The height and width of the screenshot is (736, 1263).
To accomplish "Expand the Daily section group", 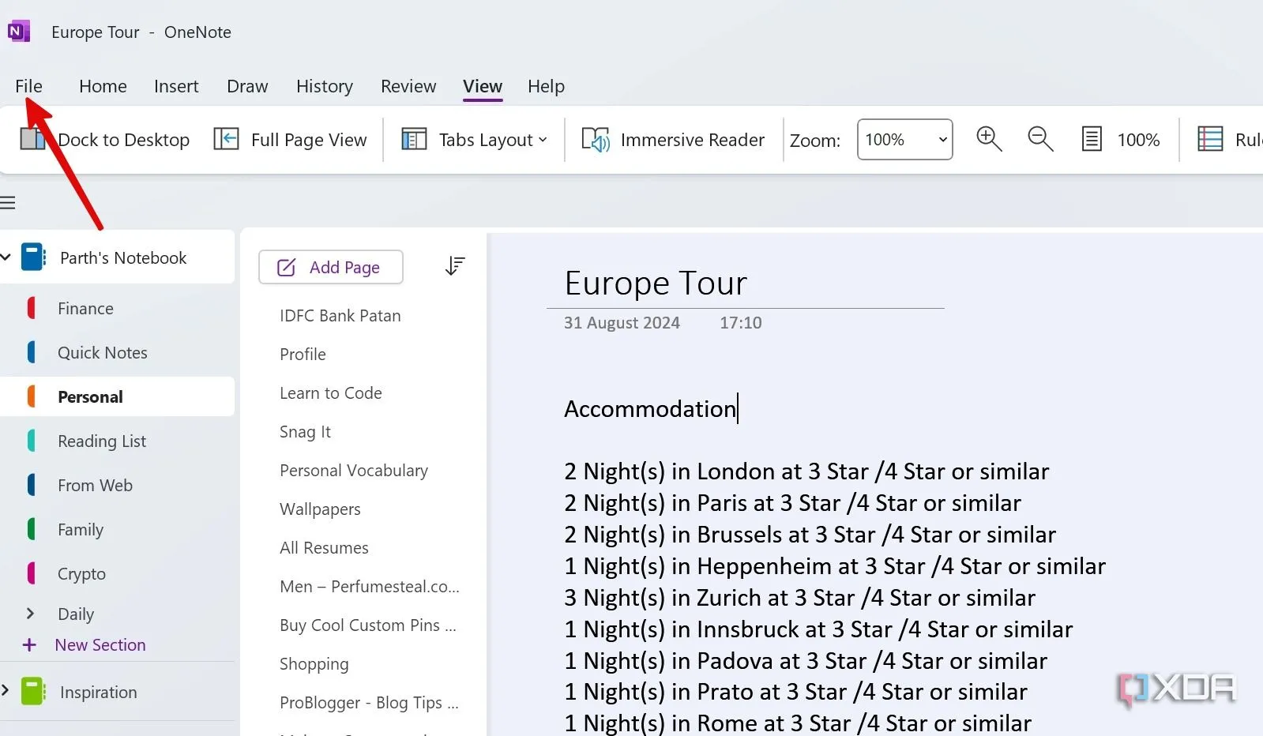I will 30,614.
